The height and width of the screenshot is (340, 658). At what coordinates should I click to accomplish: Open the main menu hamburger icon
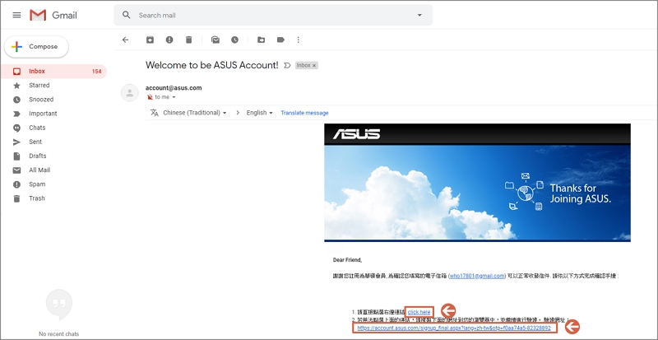point(16,15)
